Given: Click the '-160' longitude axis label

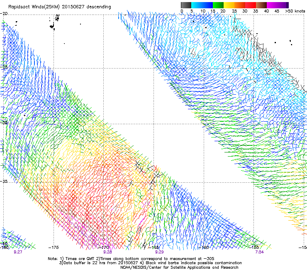Looking at the screenshot, I should point(204,248).
